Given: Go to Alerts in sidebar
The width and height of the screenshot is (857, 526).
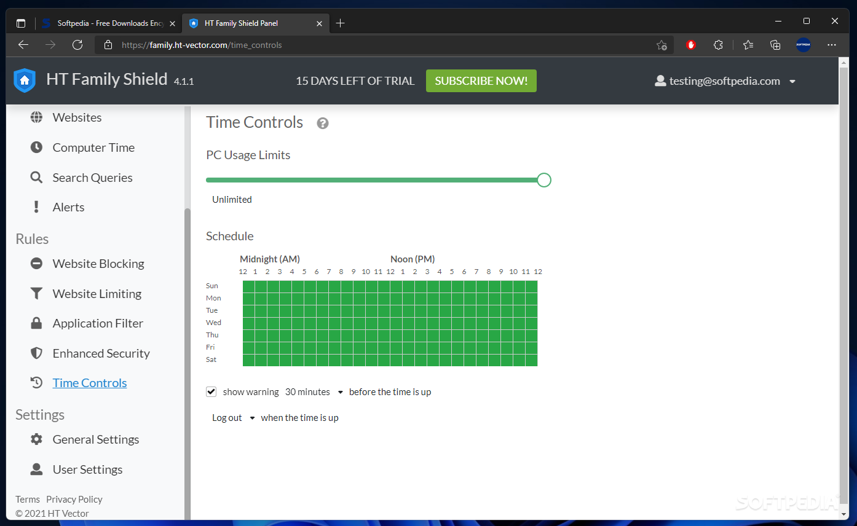Looking at the screenshot, I should click(x=68, y=207).
